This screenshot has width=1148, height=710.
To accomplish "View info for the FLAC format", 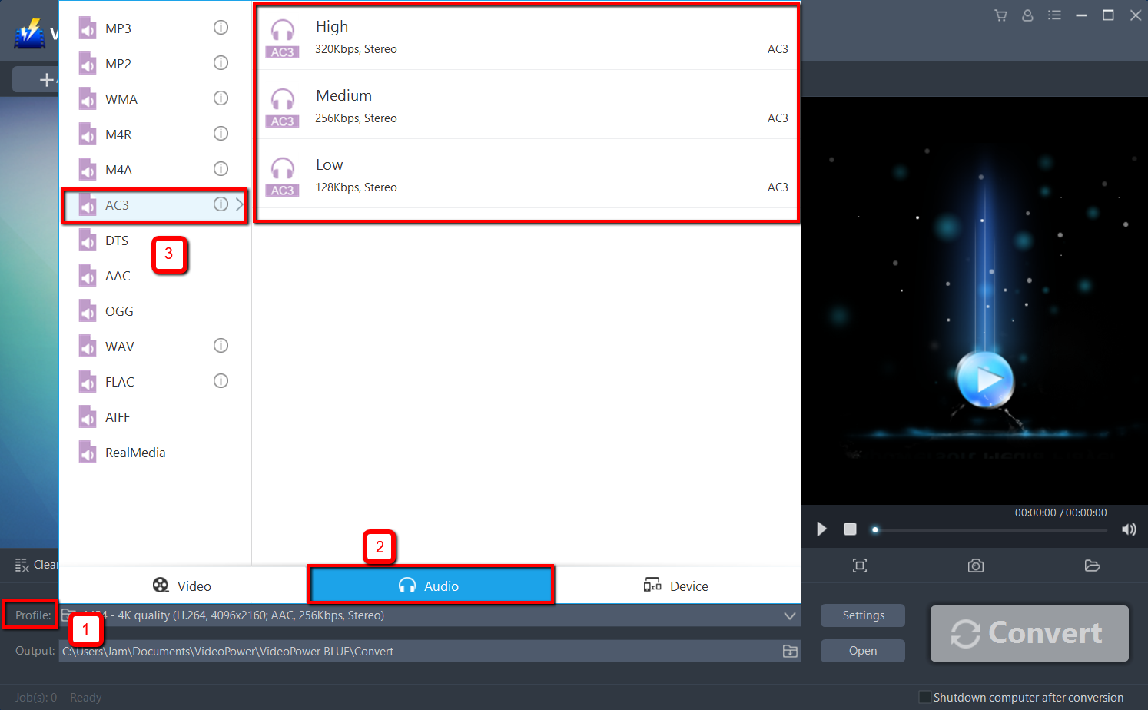I will (221, 380).
